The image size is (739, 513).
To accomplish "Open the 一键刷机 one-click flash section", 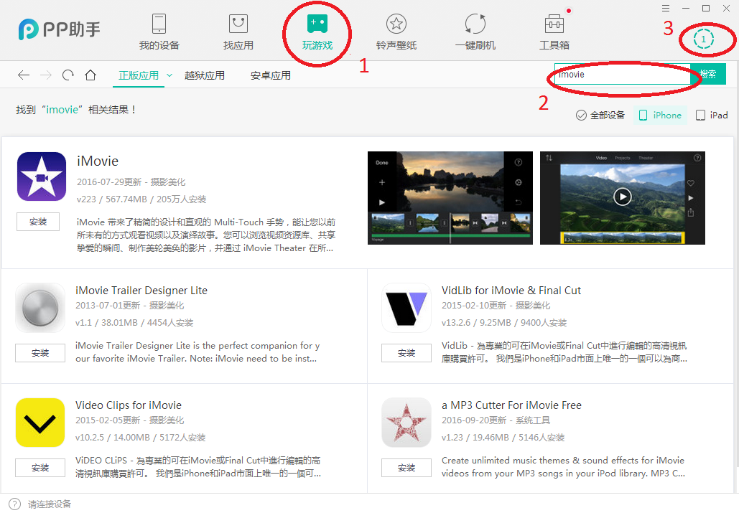I will coord(475,32).
